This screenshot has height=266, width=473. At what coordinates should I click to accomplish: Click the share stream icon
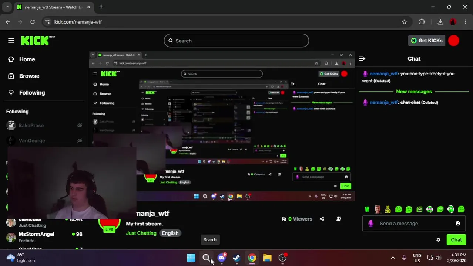[322, 219]
